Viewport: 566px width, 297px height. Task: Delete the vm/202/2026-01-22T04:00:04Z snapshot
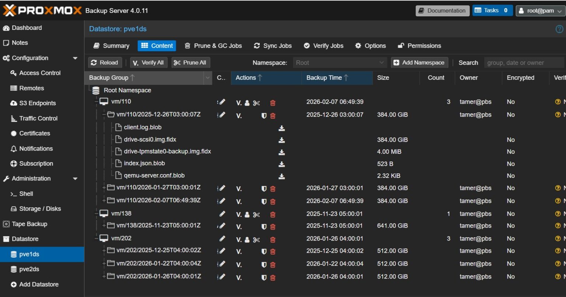pos(273,265)
